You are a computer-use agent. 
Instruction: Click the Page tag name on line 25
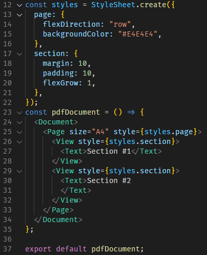[56, 132]
